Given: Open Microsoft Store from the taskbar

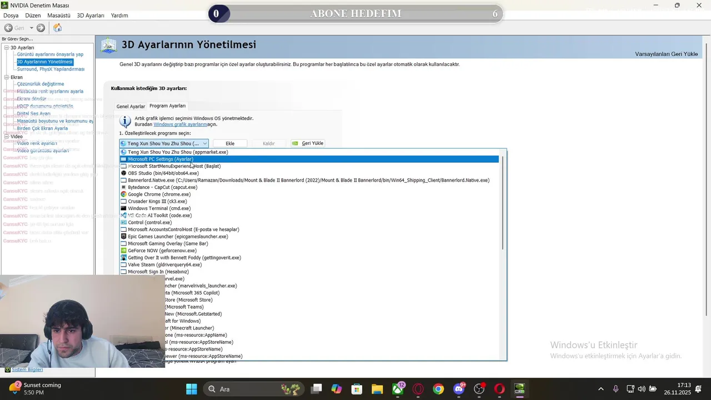Looking at the screenshot, I should [x=357, y=389].
